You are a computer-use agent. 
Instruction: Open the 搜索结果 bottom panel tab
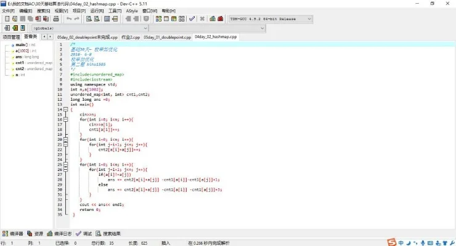[108, 234]
